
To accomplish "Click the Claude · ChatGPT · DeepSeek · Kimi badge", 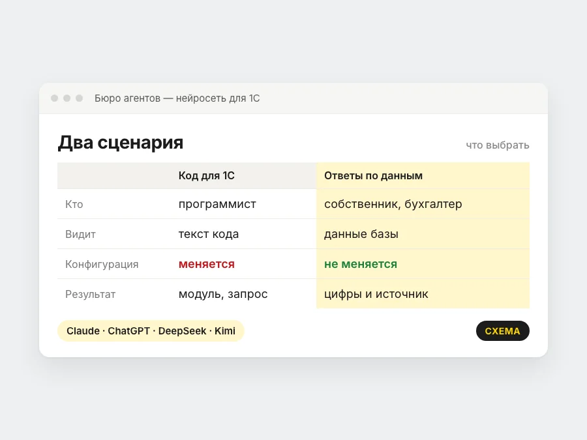I will point(151,330).
